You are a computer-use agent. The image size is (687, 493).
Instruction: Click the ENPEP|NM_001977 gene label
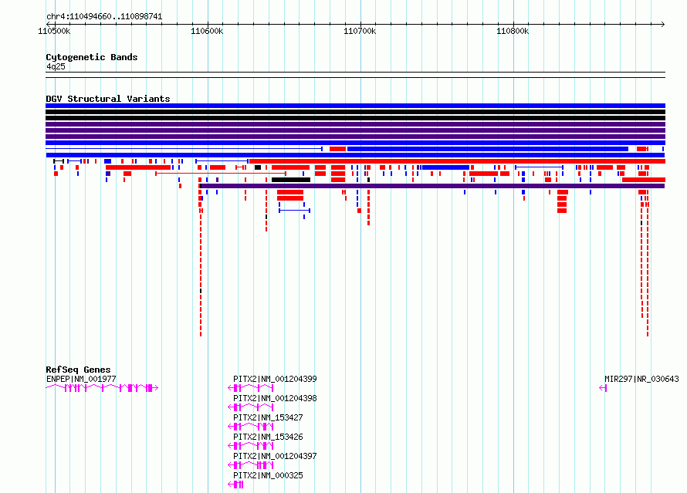click(81, 379)
